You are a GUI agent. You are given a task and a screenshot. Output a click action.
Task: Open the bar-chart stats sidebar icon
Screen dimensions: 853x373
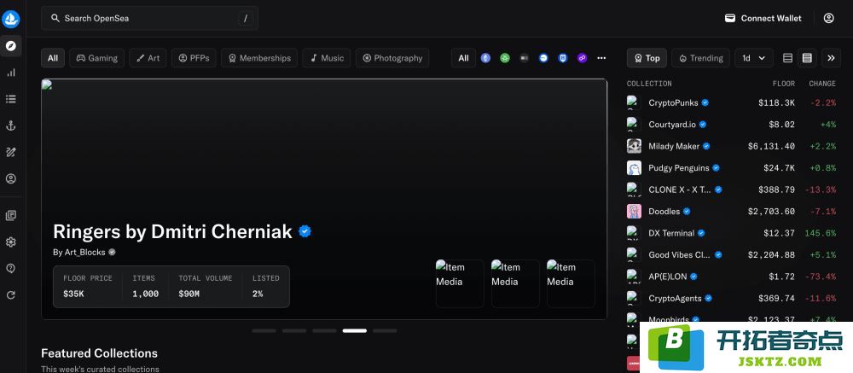(11, 73)
